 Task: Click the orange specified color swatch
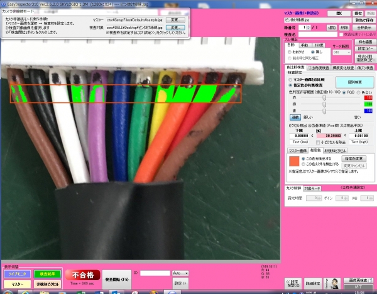tap(294, 162)
